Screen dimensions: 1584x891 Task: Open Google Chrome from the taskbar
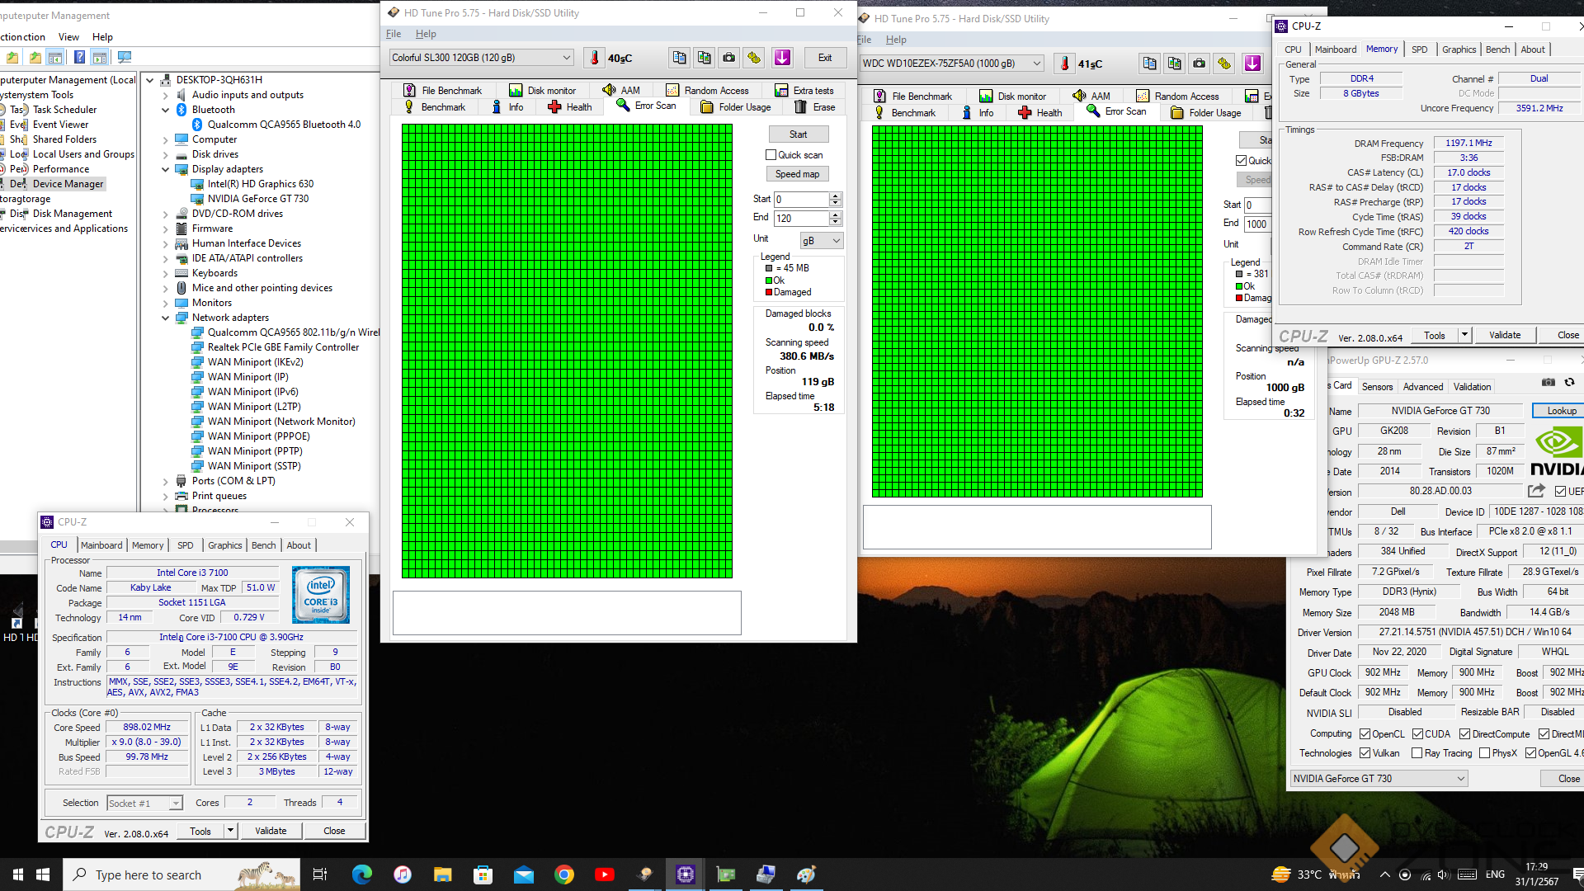(564, 874)
